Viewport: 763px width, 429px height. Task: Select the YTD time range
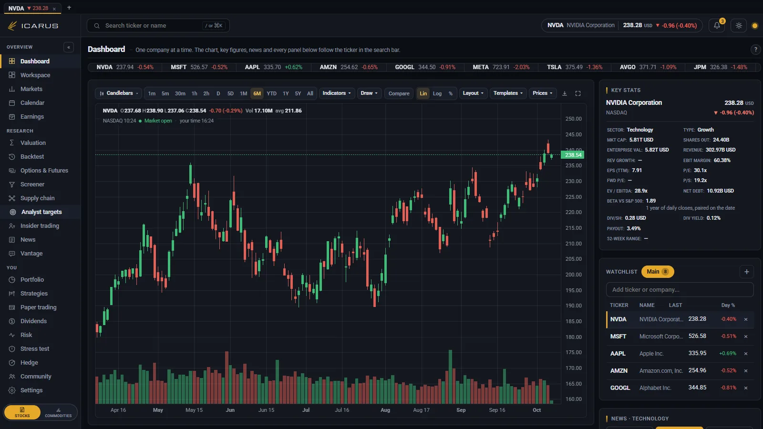tap(271, 93)
